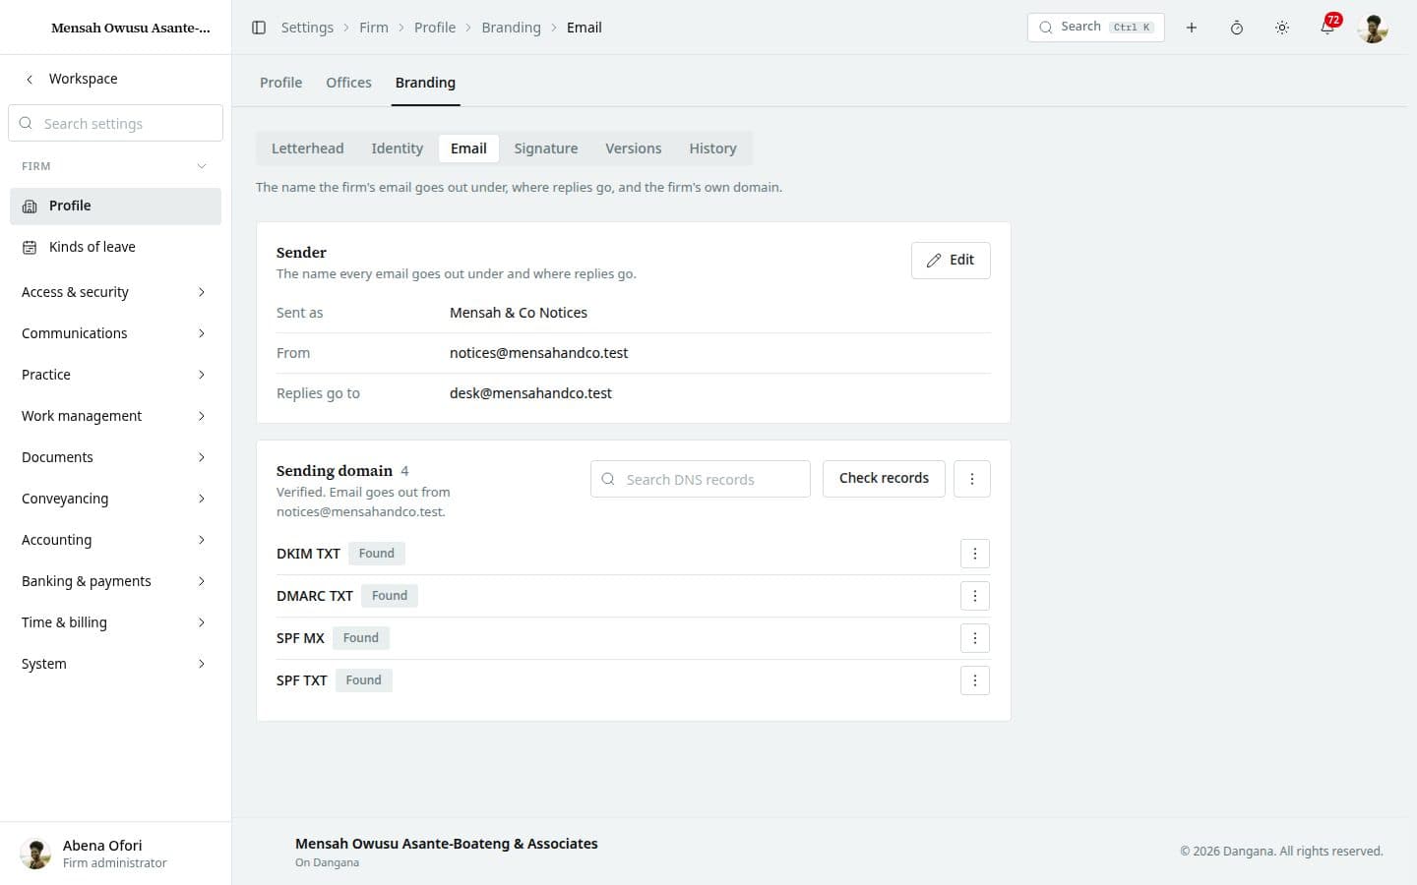
Task: Focus the Search DNS records field
Action: pyautogui.click(x=701, y=479)
